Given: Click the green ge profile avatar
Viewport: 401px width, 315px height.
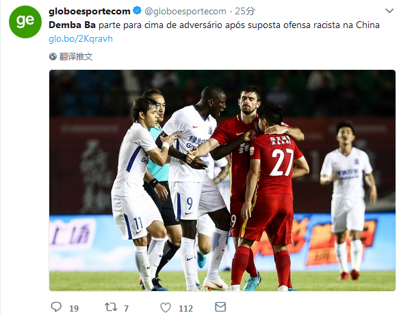Looking at the screenshot, I should click(x=25, y=22).
